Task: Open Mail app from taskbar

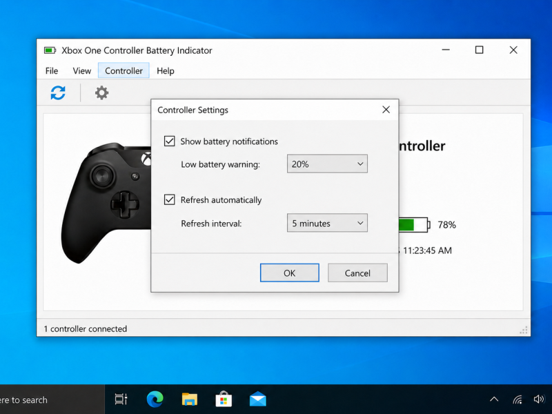Action: tap(257, 400)
